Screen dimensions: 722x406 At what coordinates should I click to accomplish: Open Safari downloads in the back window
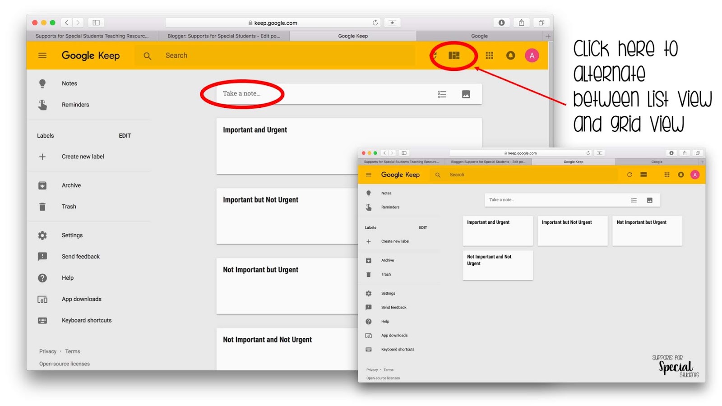(x=501, y=23)
